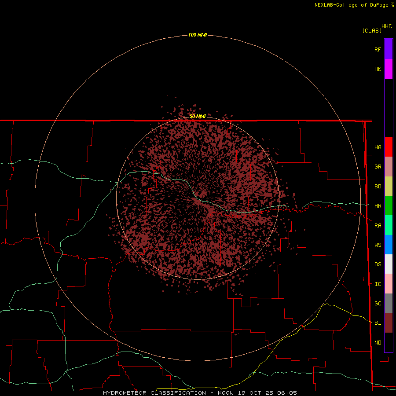Click the BD yellow legend swatch
Screen dimensions: 396x396
[x=389, y=187]
